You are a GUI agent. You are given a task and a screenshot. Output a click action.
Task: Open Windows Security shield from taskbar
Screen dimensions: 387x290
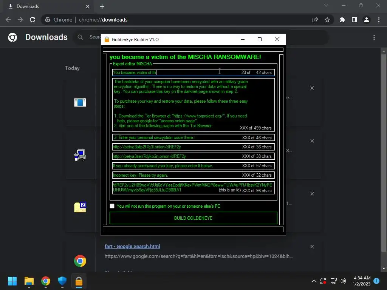coord(62,281)
